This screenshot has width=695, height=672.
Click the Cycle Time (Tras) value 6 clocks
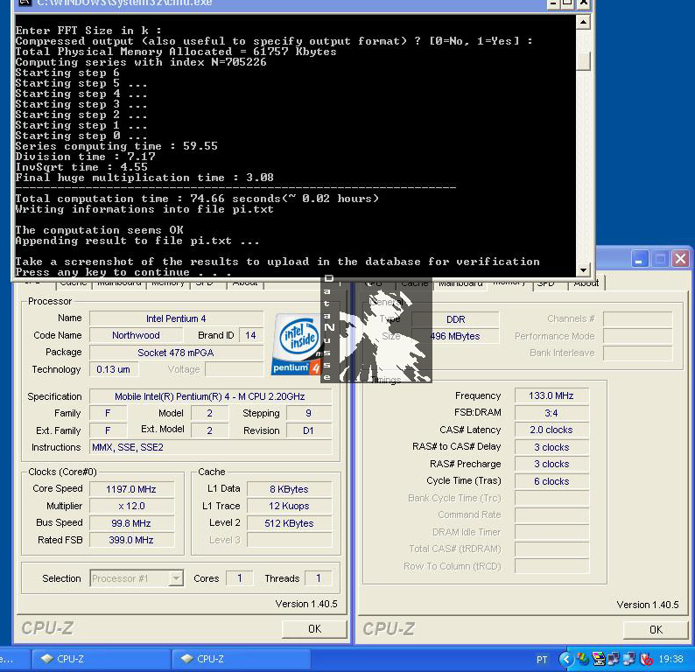[x=551, y=481]
